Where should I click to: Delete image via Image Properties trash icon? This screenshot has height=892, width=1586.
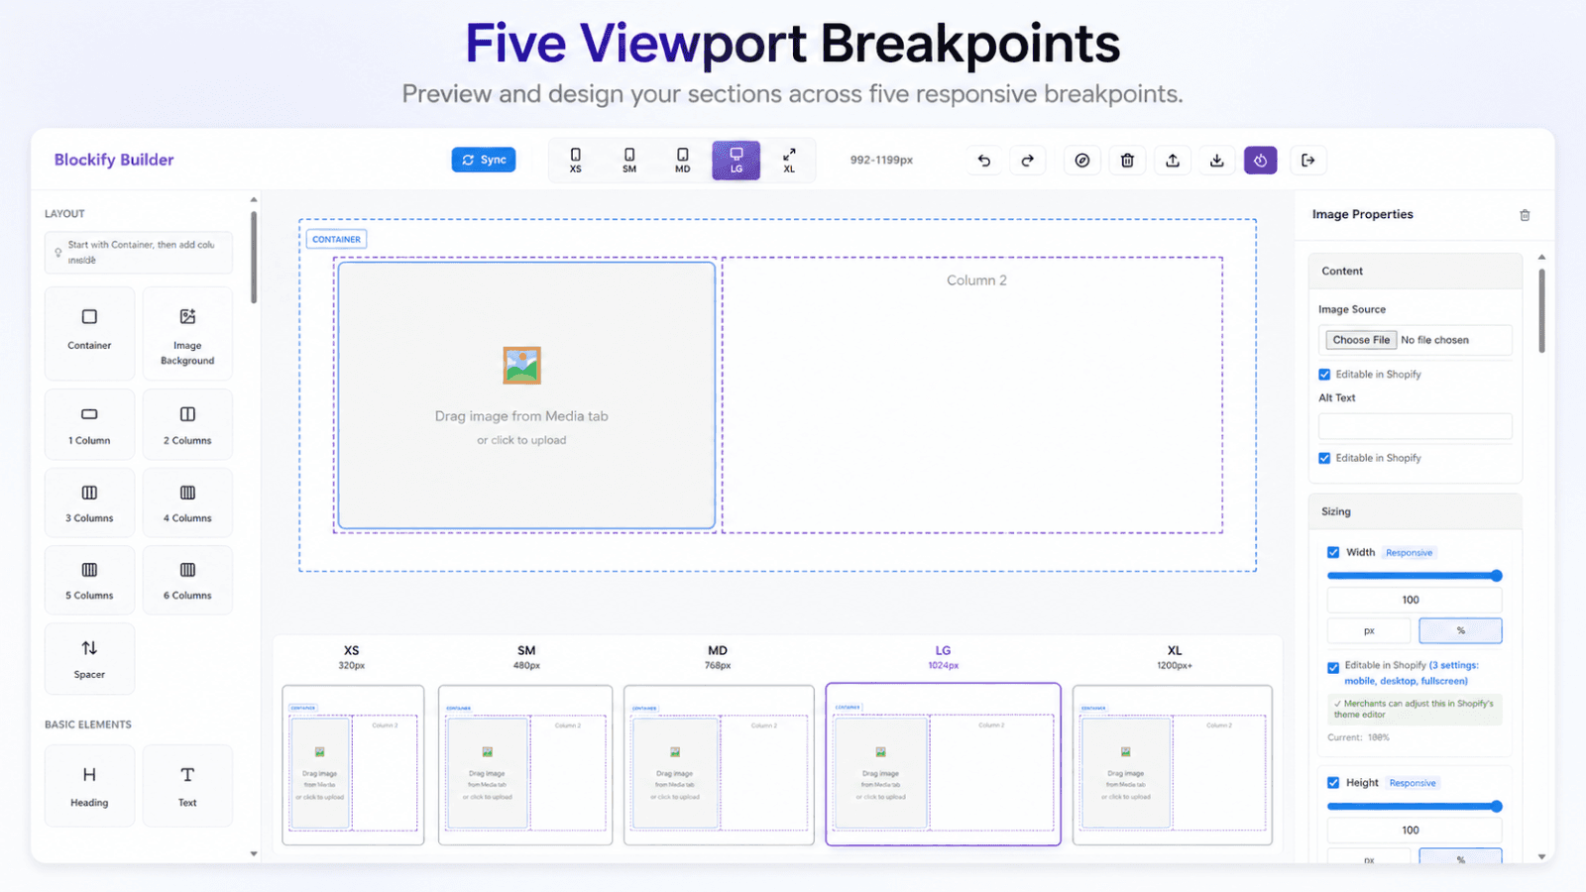(1525, 215)
